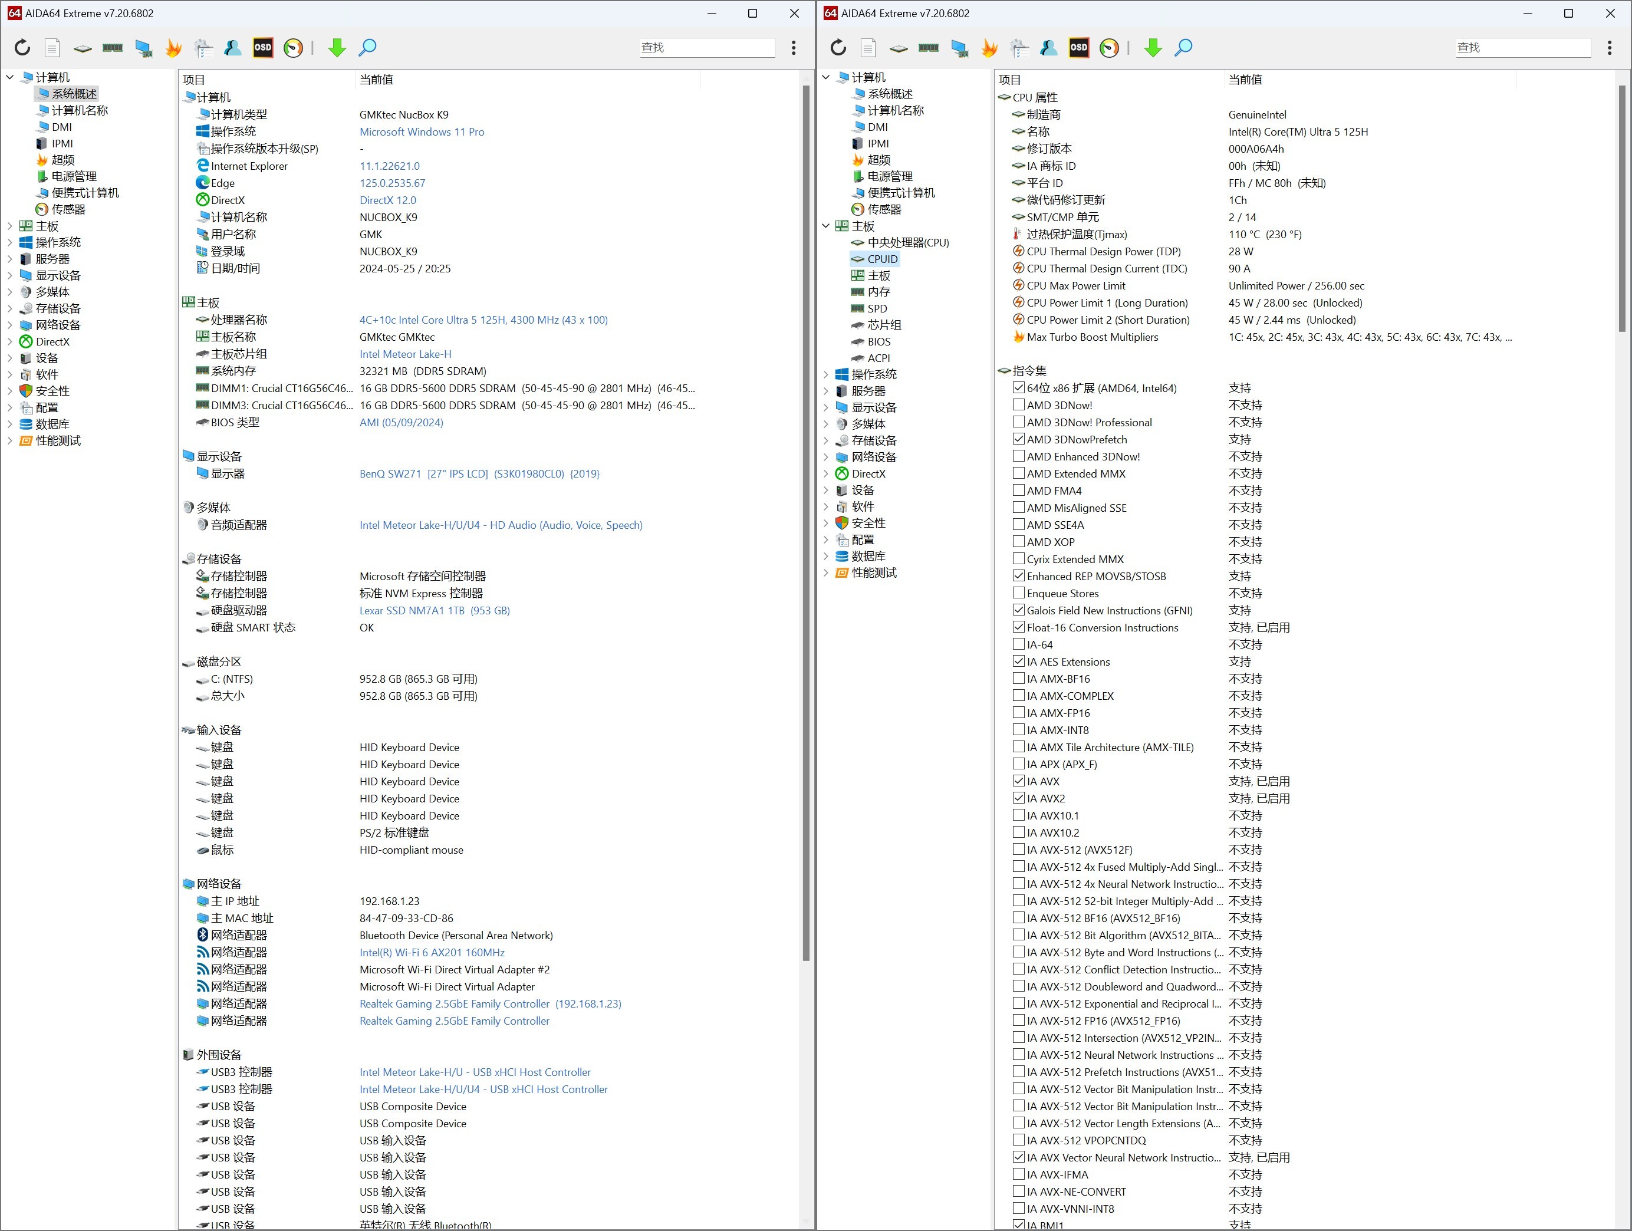
Task: Open the stability test flame icon in left toolbar
Action: click(173, 48)
